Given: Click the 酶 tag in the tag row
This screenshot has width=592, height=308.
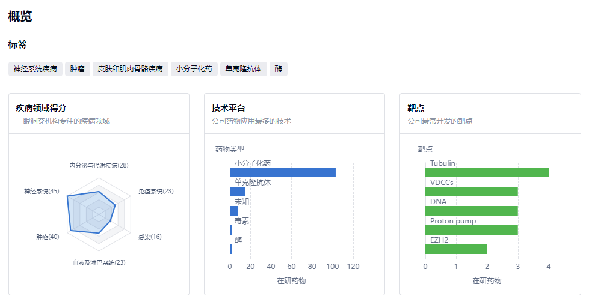Looking at the screenshot, I should pos(278,69).
